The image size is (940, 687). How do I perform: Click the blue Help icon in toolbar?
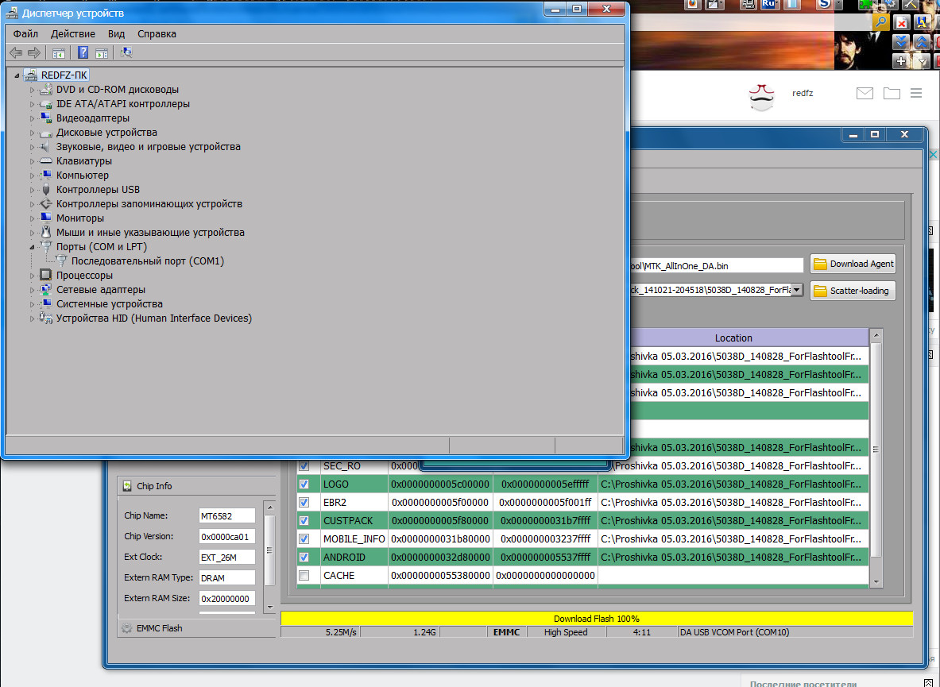coord(83,53)
